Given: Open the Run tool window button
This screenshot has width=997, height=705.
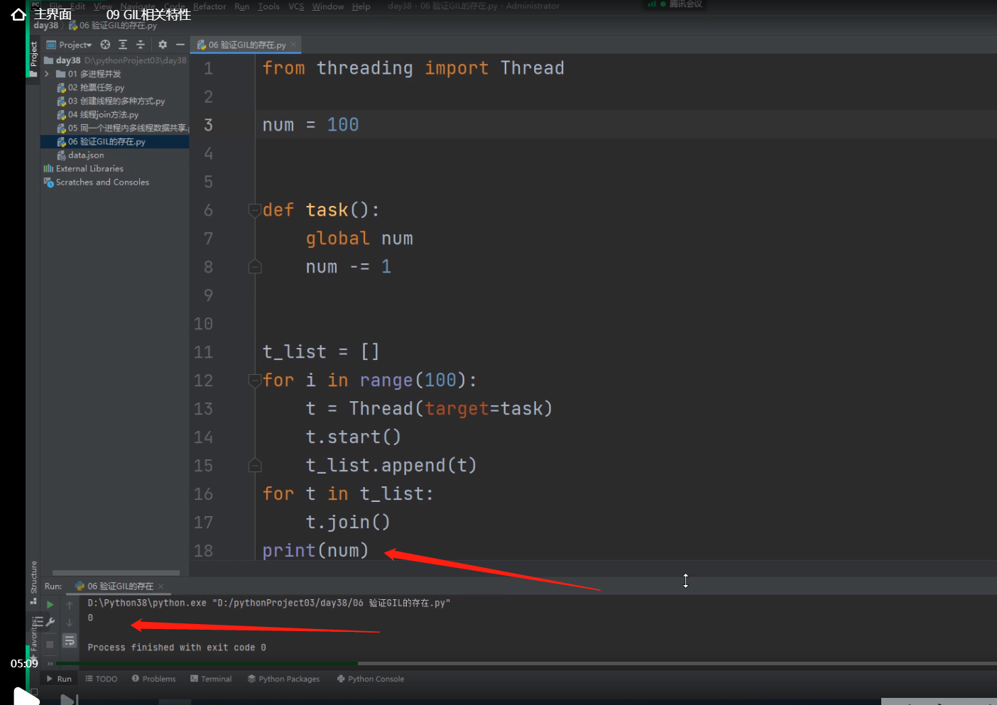Looking at the screenshot, I should pos(59,679).
